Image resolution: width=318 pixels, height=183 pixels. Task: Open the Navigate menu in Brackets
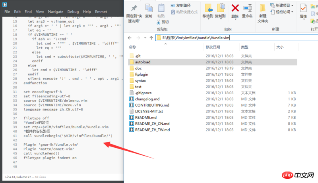click(x=56, y=12)
